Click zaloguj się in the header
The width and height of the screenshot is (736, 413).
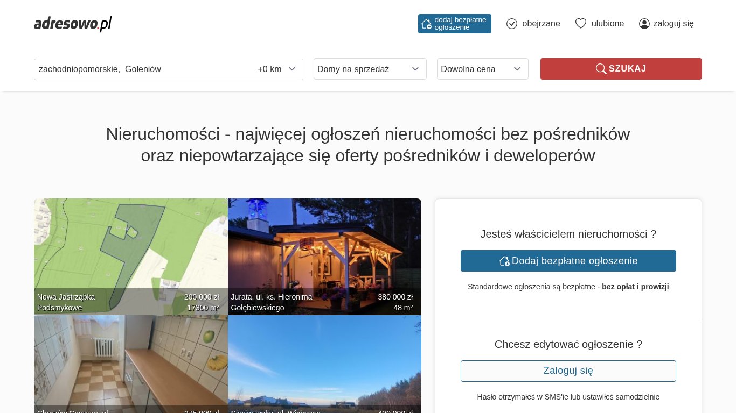coord(673,24)
